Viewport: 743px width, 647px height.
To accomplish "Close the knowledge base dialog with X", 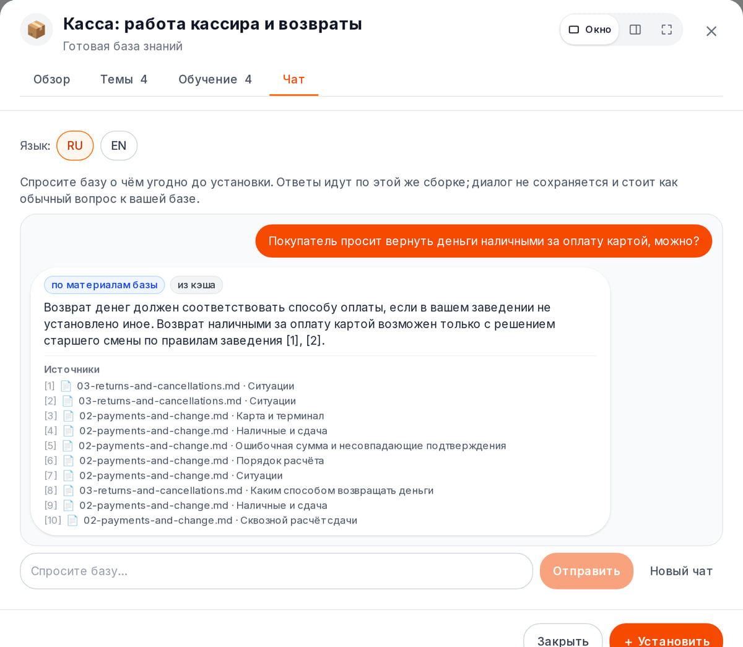I will tap(711, 31).
